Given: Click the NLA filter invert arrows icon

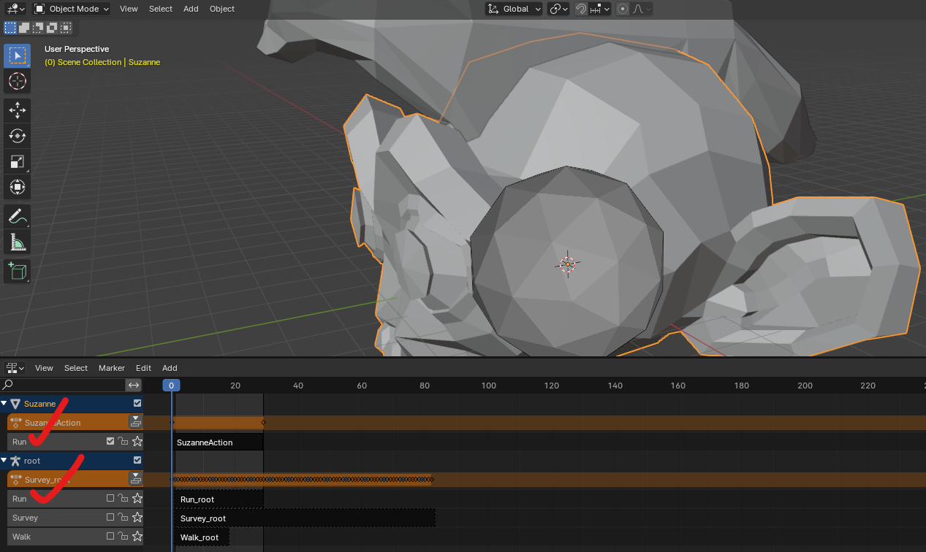Looking at the screenshot, I should [x=134, y=385].
